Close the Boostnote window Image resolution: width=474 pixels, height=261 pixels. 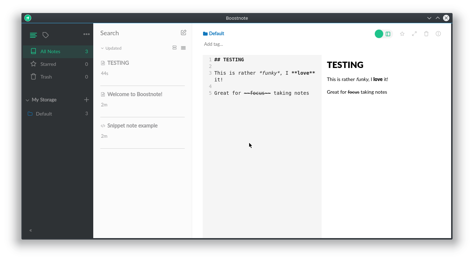[x=446, y=18]
